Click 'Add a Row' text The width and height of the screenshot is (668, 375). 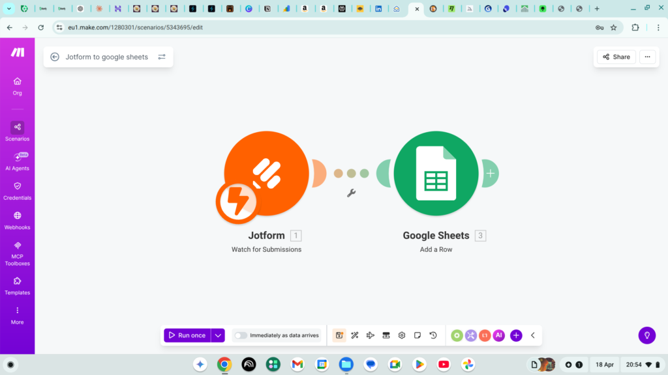436,249
